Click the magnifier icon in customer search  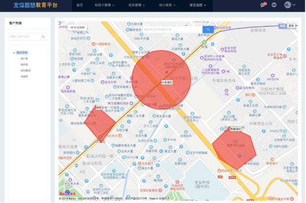click(x=43, y=36)
